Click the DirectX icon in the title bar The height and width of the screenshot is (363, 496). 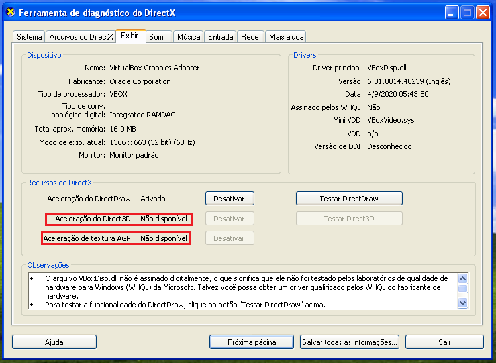pyautogui.click(x=11, y=12)
